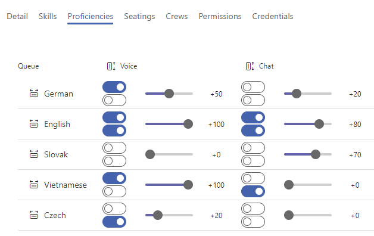This screenshot has width=374, height=236.
Task: Enable the upper Slovak Voice toggle
Action: pyautogui.click(x=114, y=148)
